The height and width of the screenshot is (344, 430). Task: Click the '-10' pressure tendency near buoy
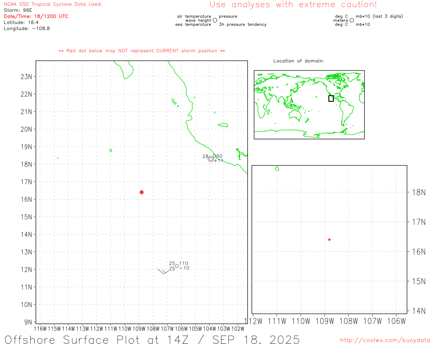point(184,268)
